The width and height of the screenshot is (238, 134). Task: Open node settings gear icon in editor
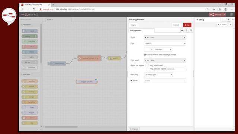pyautogui.click(x=182, y=31)
